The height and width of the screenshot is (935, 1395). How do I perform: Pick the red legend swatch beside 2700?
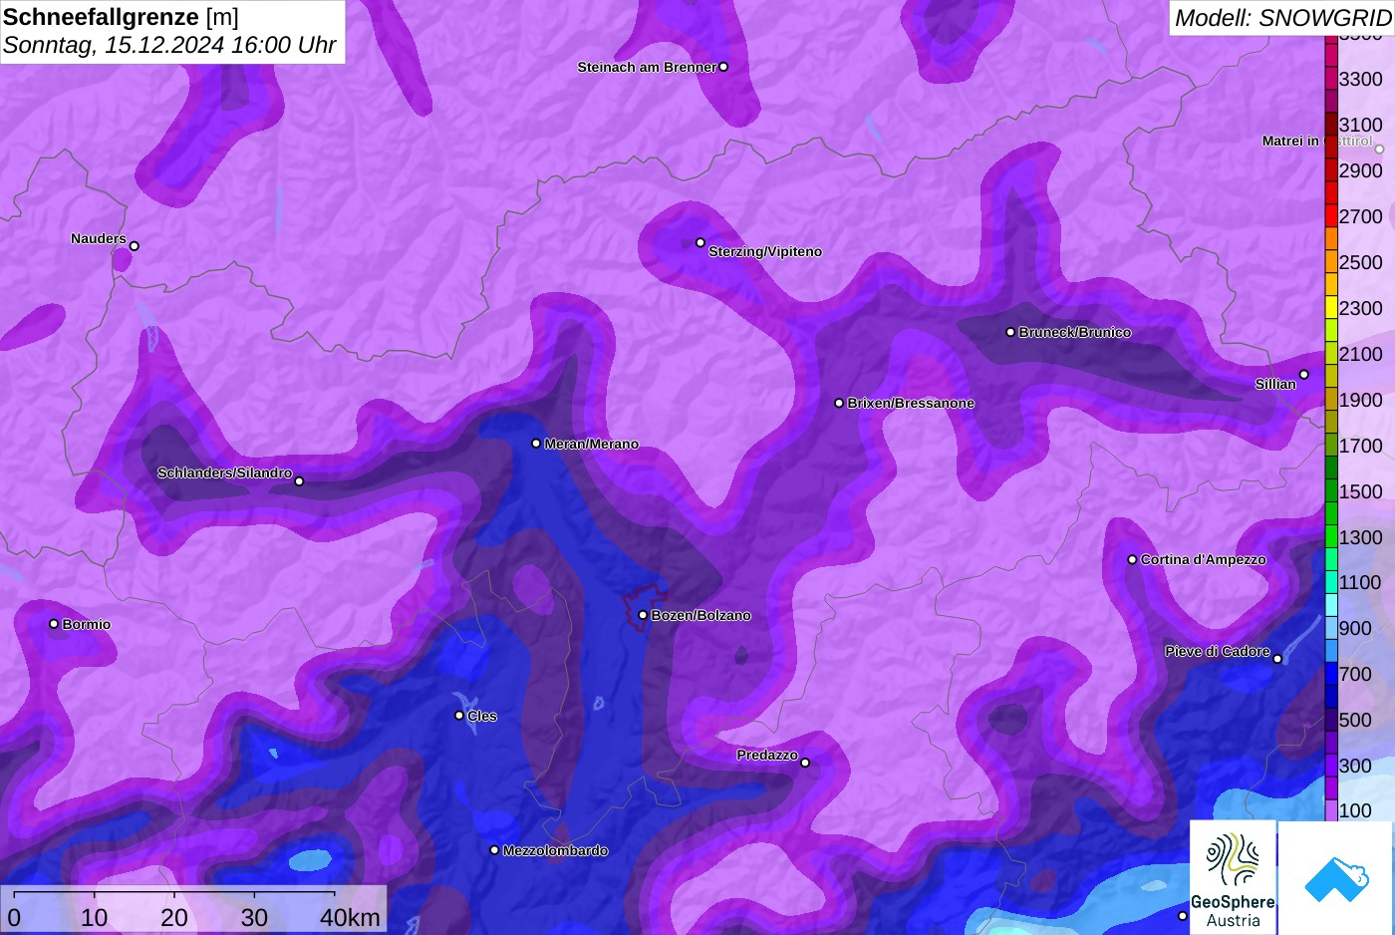(x=1331, y=216)
